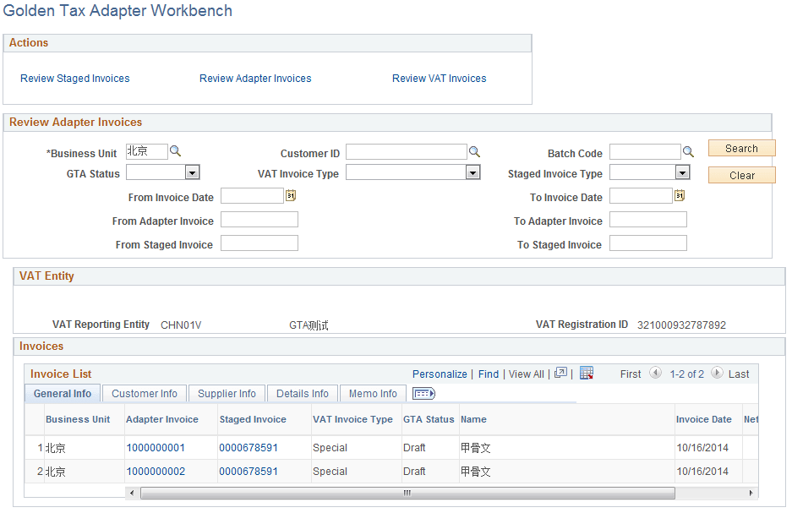This screenshot has height=513, width=792.
Task: Open Invoice List in a new window
Action: 561,373
